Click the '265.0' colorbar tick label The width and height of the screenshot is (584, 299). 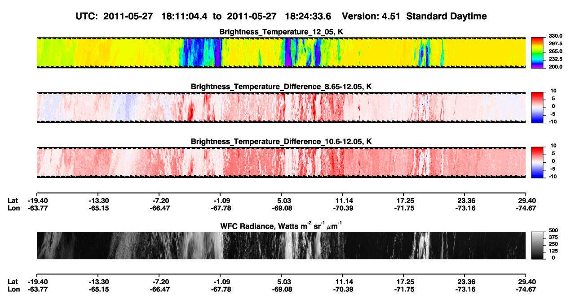coord(556,52)
